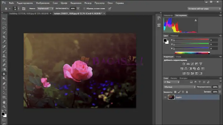This screenshot has height=125, width=223.
Task: Open the workspace switcher dropdown
Action: (204, 9)
